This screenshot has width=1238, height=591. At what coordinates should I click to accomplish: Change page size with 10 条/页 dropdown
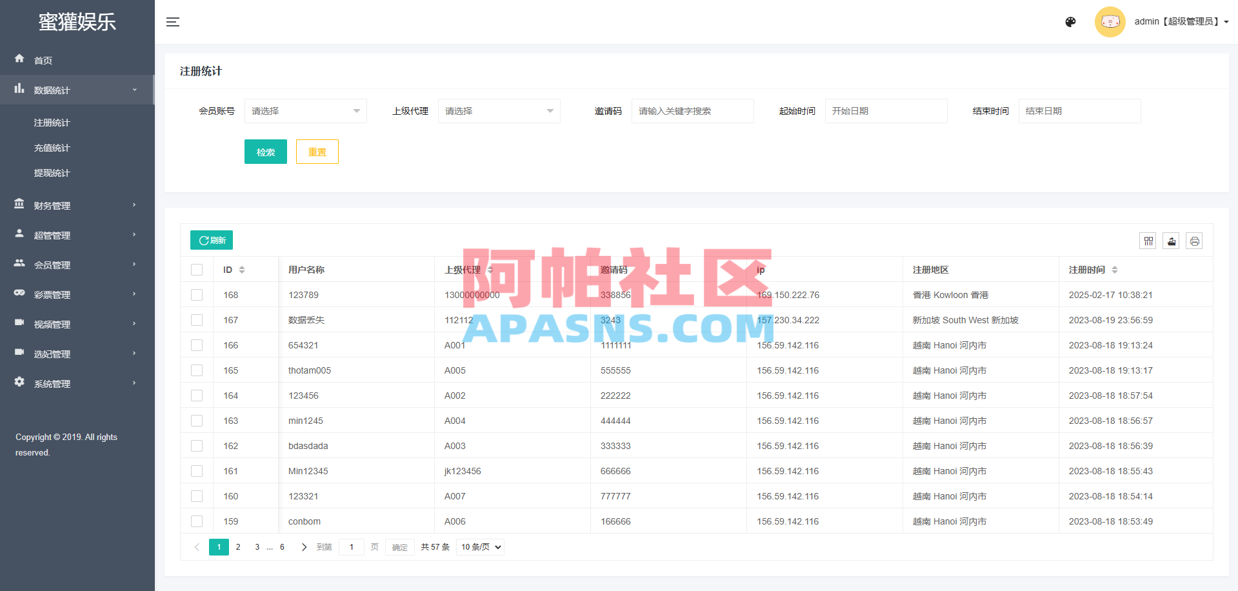[479, 546]
